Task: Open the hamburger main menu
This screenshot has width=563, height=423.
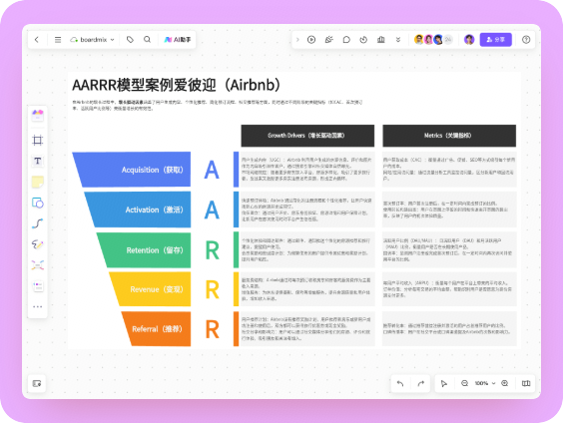Action: (x=58, y=40)
